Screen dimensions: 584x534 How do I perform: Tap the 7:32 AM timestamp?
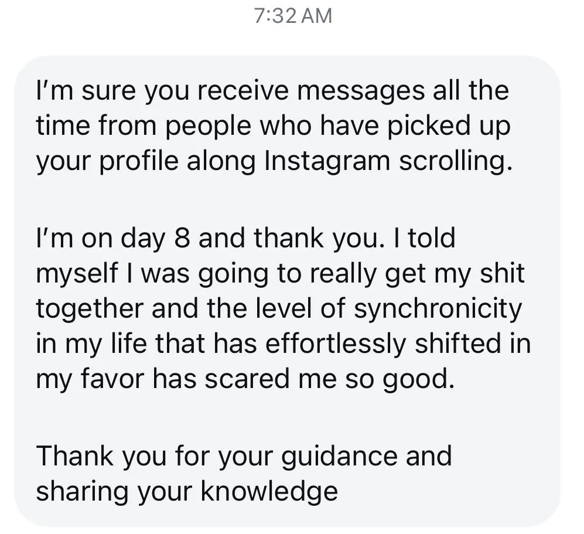293,16
